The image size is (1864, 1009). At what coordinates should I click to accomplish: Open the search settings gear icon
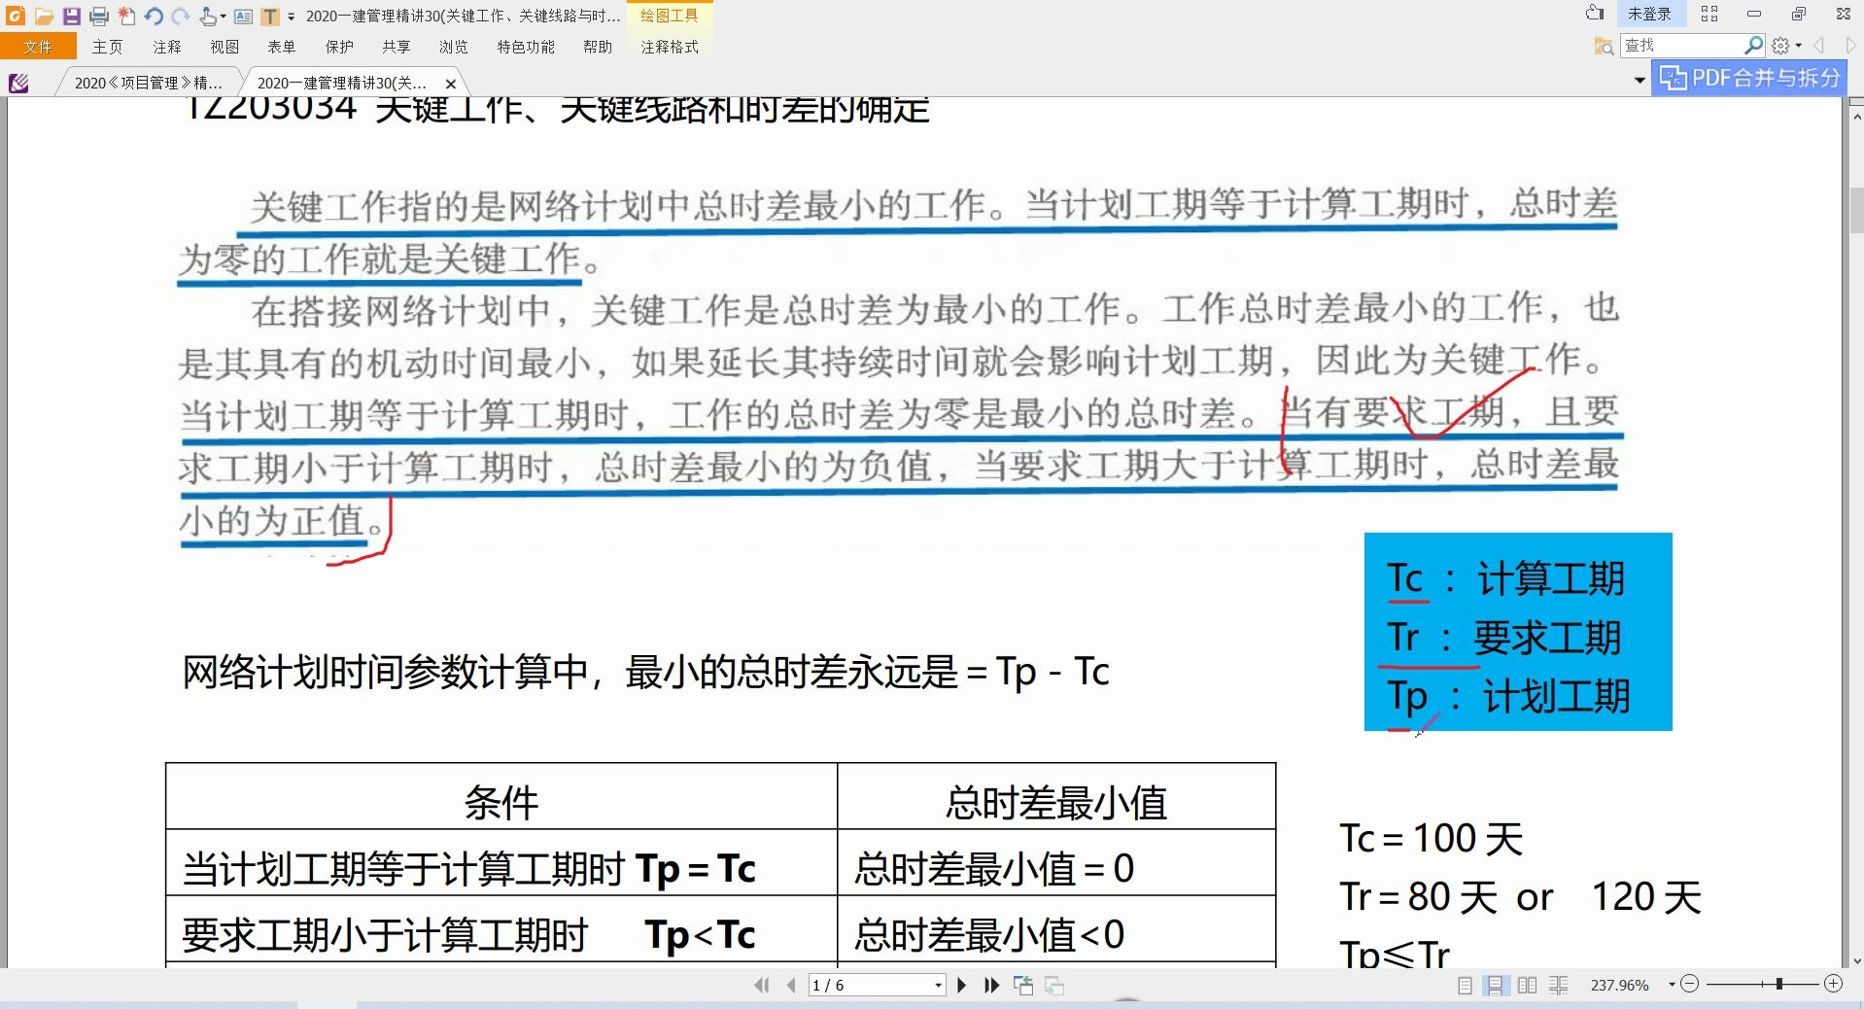1780,46
